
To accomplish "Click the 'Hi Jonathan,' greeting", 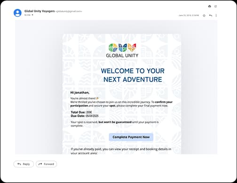I will 80,92.
